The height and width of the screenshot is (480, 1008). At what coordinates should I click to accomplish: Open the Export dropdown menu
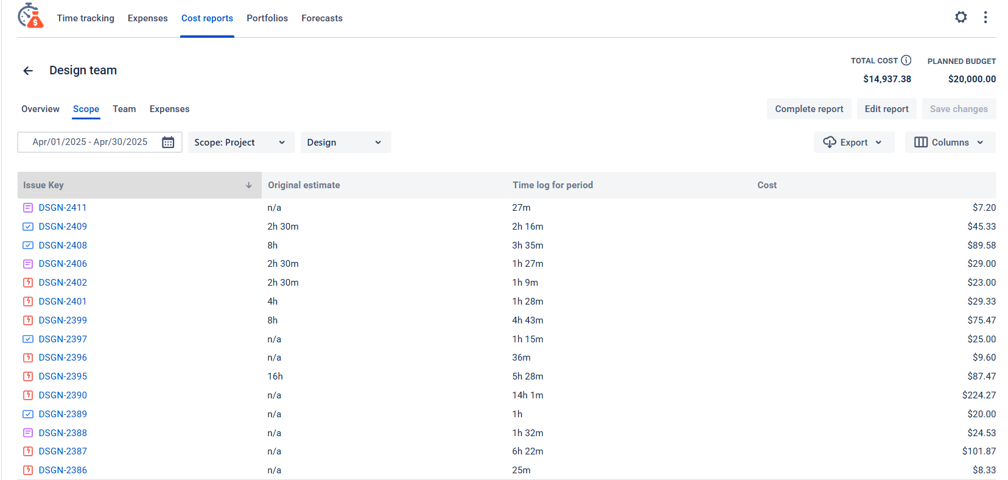pos(854,143)
